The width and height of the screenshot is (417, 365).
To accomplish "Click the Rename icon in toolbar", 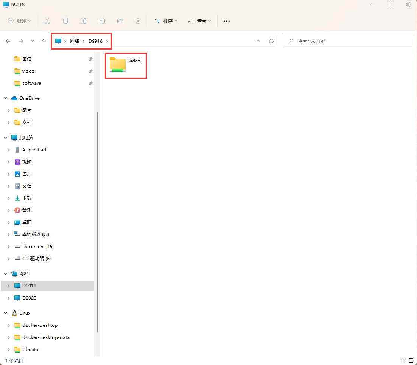I will [x=102, y=21].
